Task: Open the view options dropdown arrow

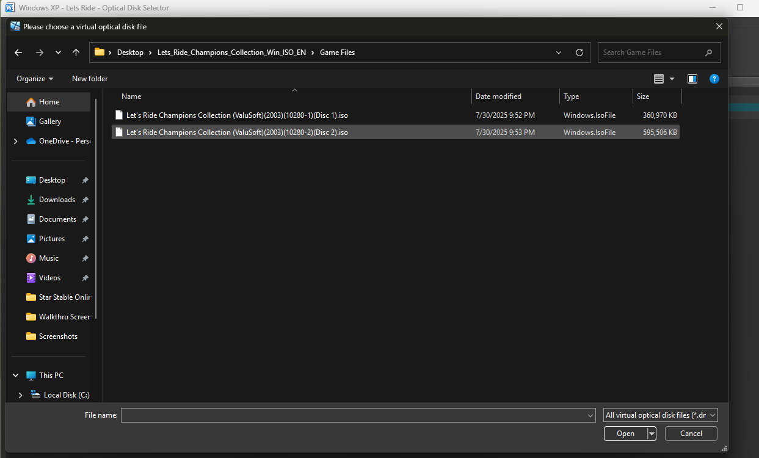Action: tap(672, 79)
